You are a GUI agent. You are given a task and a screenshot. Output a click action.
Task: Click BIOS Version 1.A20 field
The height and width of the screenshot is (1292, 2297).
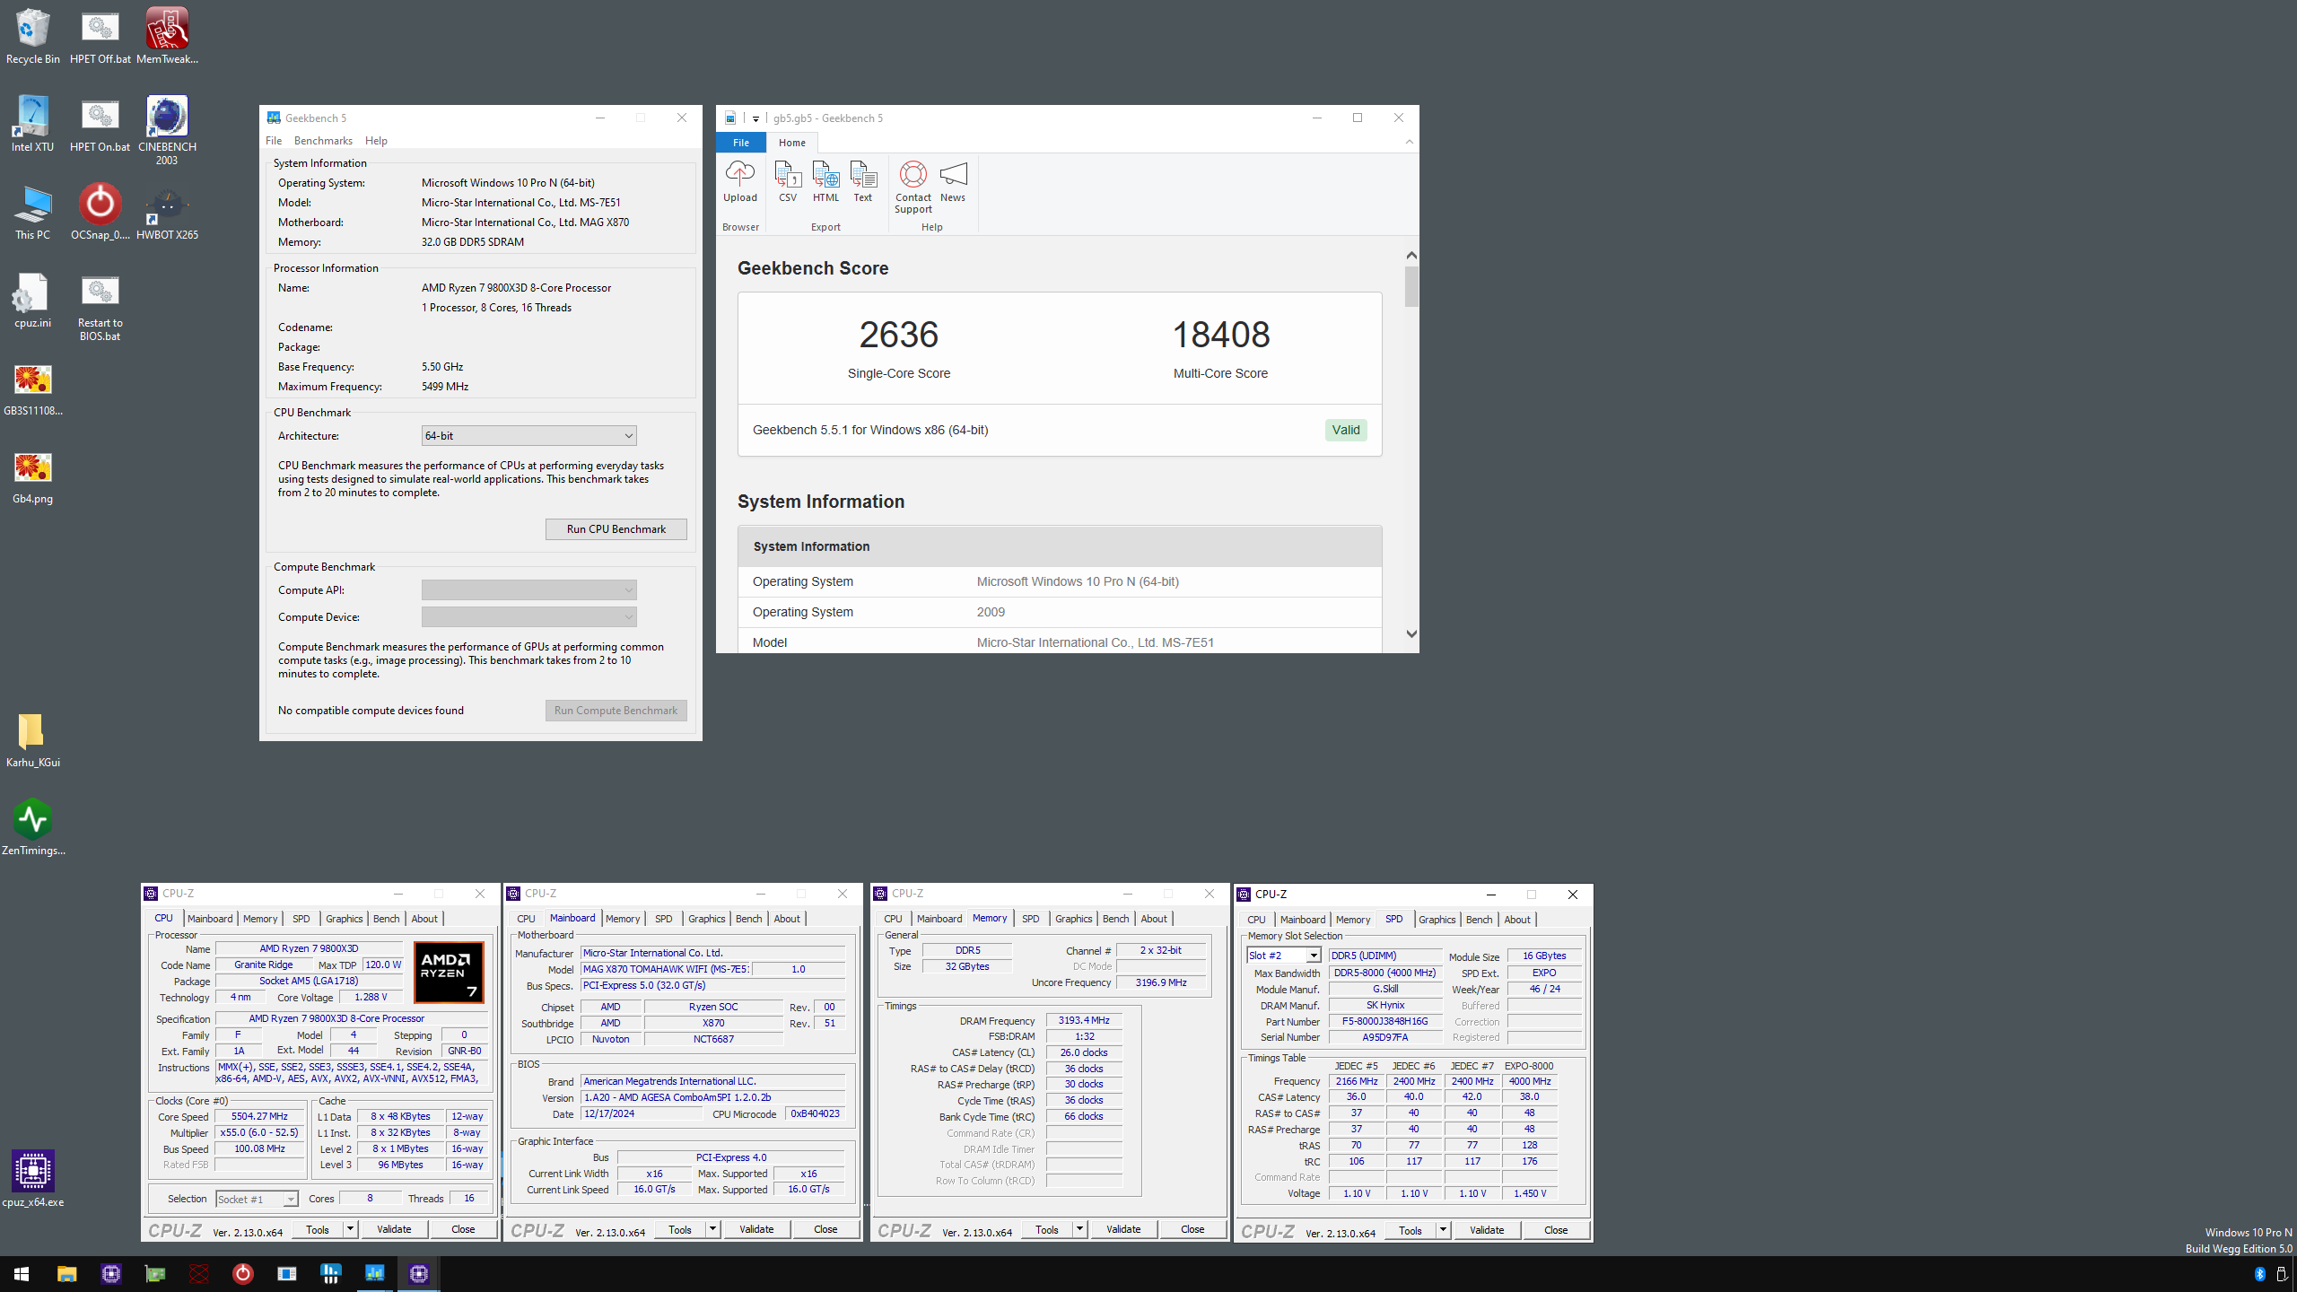point(712,1097)
